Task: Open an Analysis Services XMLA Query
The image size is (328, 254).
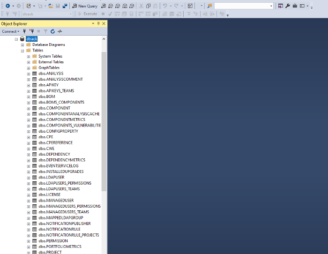Action: pyautogui.click(x=125, y=6)
